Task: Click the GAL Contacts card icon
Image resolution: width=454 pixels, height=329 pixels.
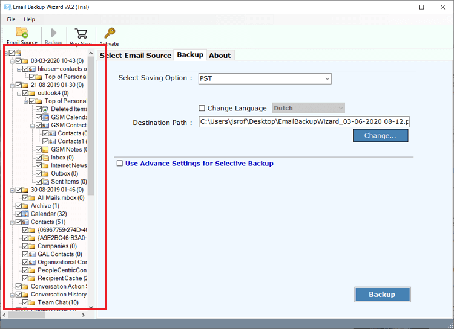Action: pyautogui.click(x=32, y=254)
